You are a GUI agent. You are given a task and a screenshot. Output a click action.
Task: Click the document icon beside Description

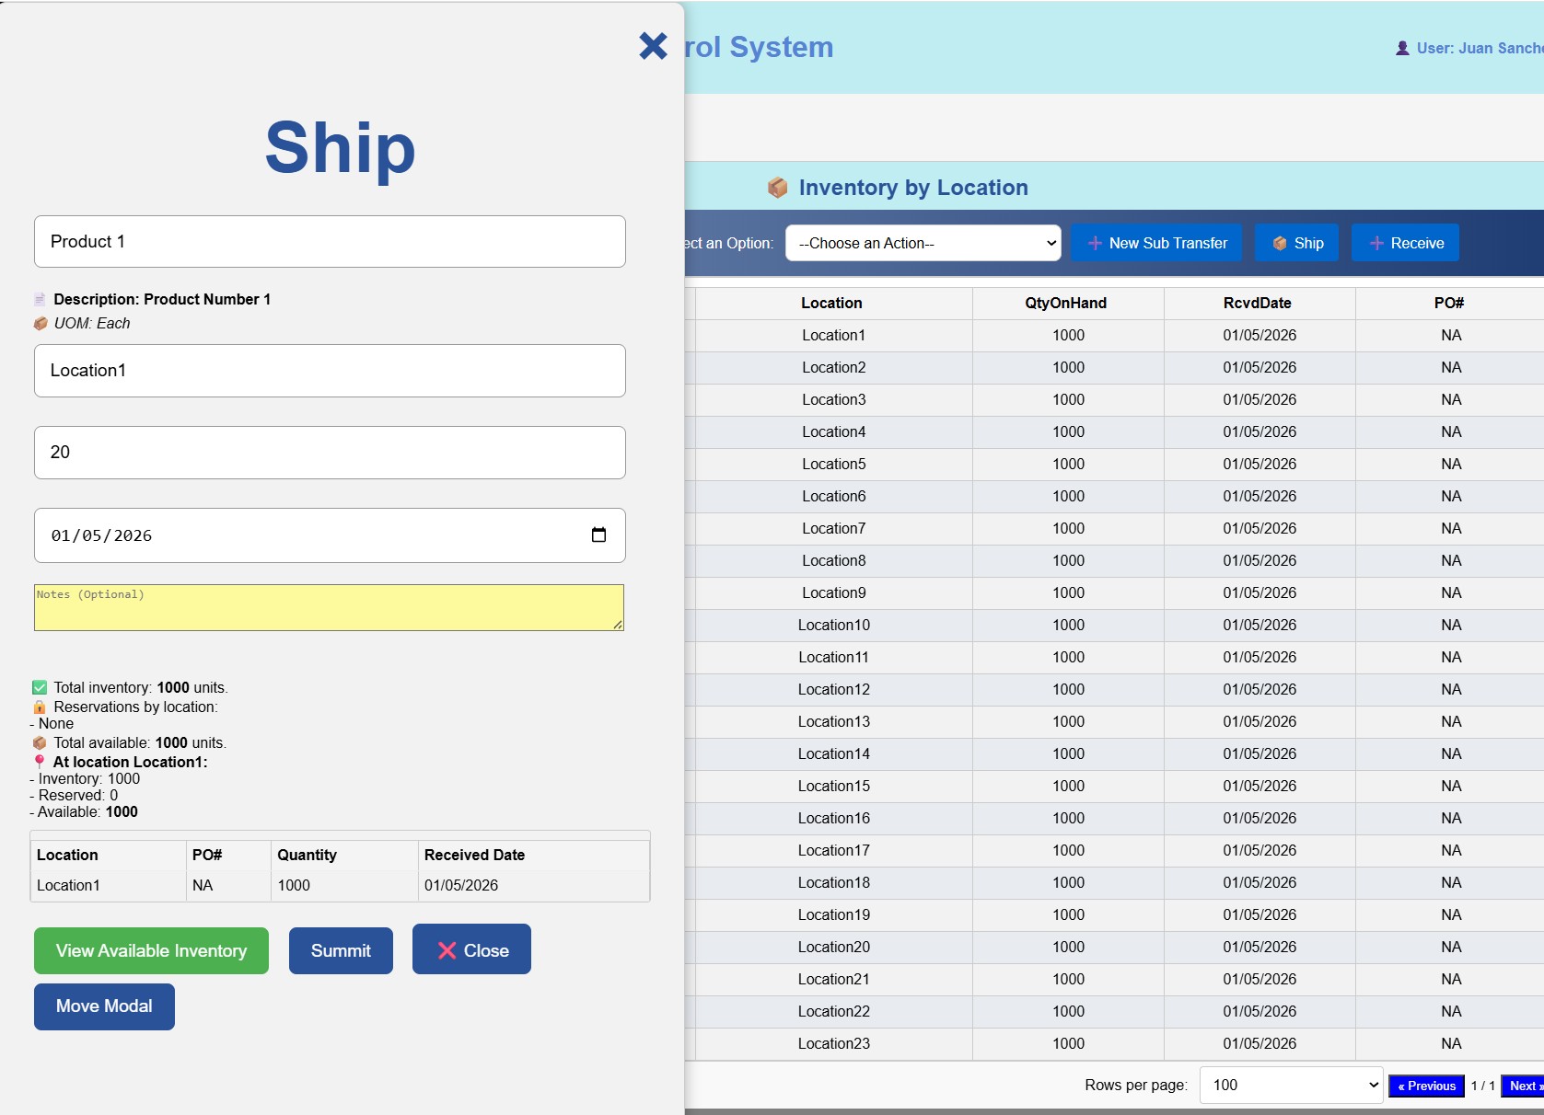(x=40, y=299)
